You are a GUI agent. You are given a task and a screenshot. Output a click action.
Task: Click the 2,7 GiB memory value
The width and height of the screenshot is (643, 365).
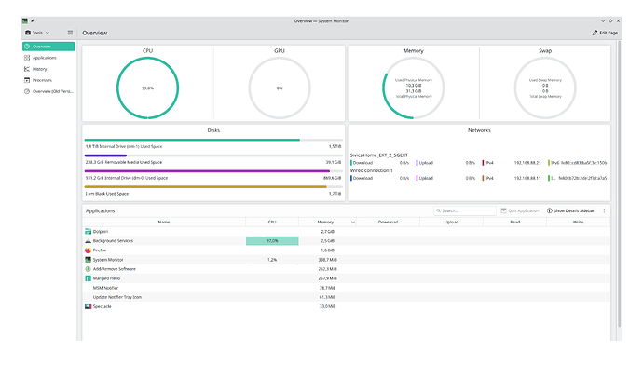[x=327, y=232]
